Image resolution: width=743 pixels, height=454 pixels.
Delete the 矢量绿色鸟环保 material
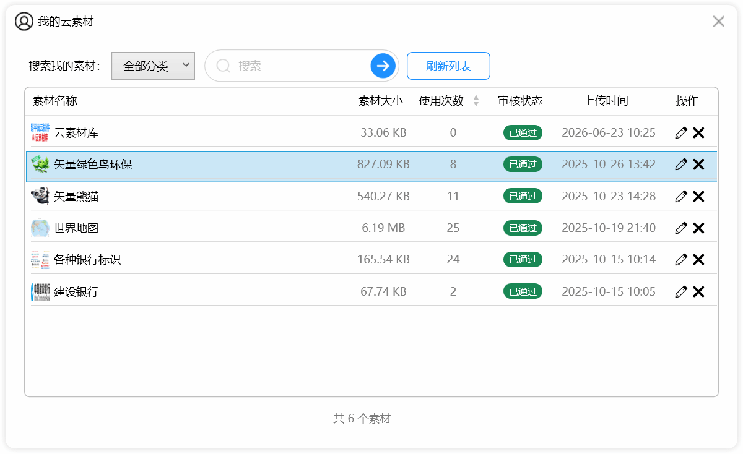coord(698,165)
